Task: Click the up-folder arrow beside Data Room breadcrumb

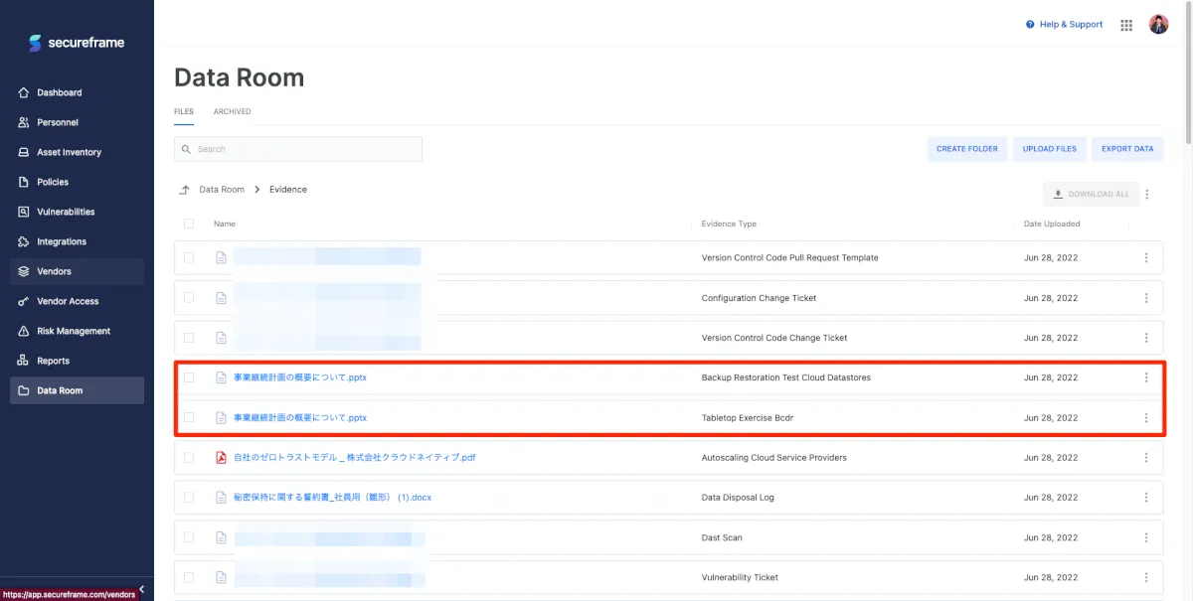Action: pyautogui.click(x=184, y=190)
